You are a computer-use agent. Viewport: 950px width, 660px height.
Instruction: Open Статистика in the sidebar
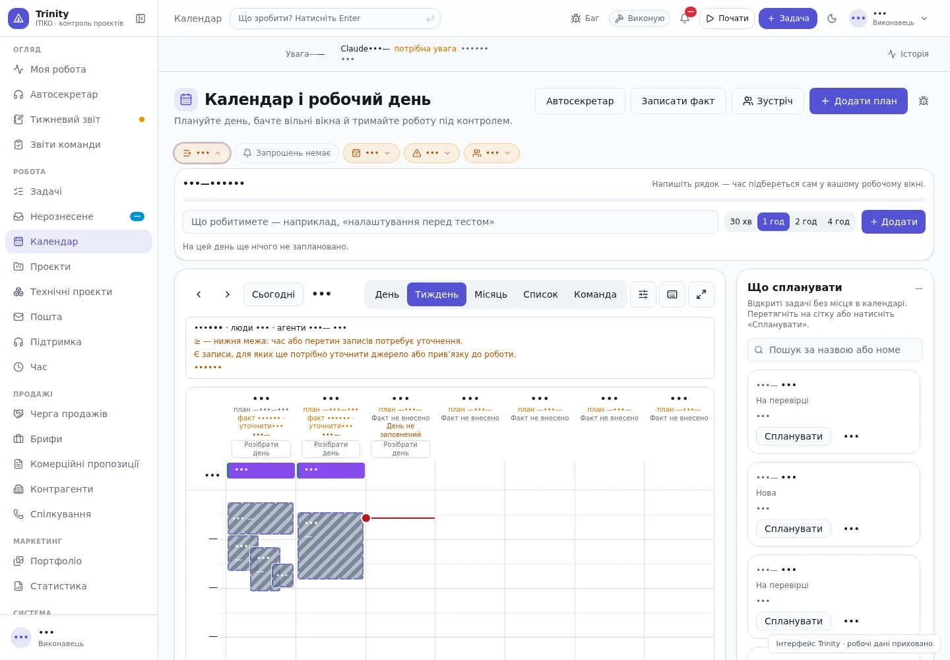[79, 586]
